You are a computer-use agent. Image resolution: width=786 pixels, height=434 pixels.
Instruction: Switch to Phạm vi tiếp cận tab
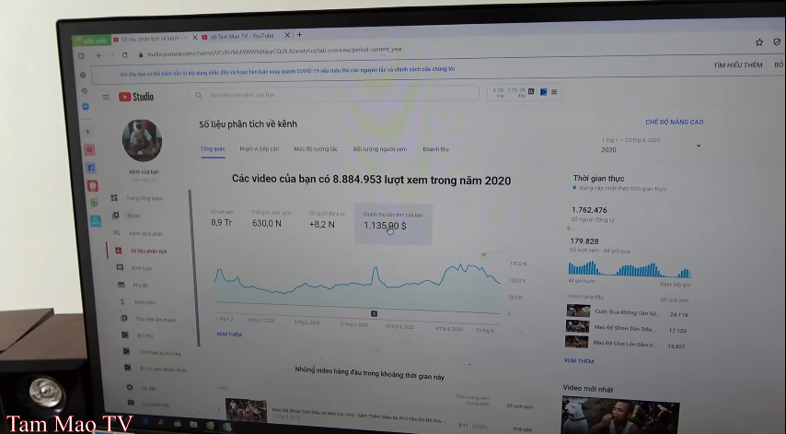coord(259,148)
